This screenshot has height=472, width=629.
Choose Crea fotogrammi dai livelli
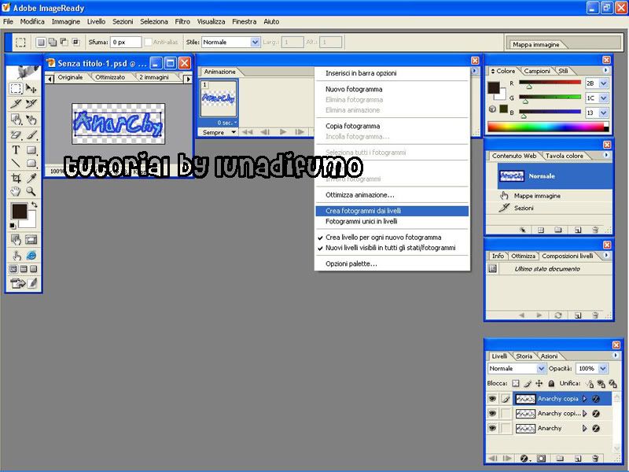[x=392, y=211]
